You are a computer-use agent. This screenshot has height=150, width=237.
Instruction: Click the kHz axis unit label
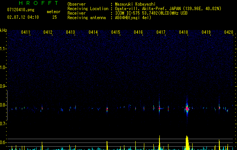(3, 30)
